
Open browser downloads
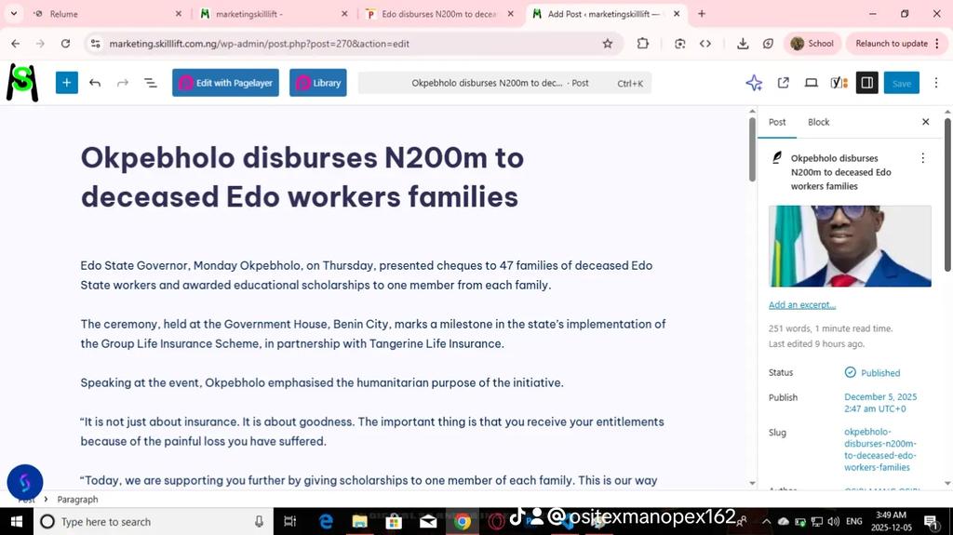coord(742,43)
